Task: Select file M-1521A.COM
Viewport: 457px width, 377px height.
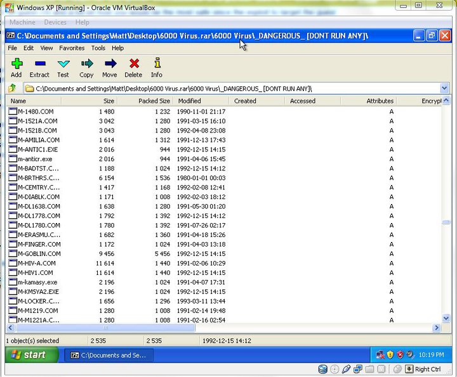Action: pos(37,121)
